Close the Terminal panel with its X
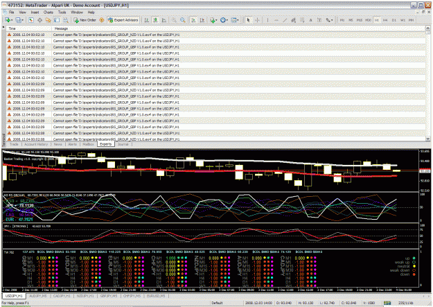 [3, 27]
